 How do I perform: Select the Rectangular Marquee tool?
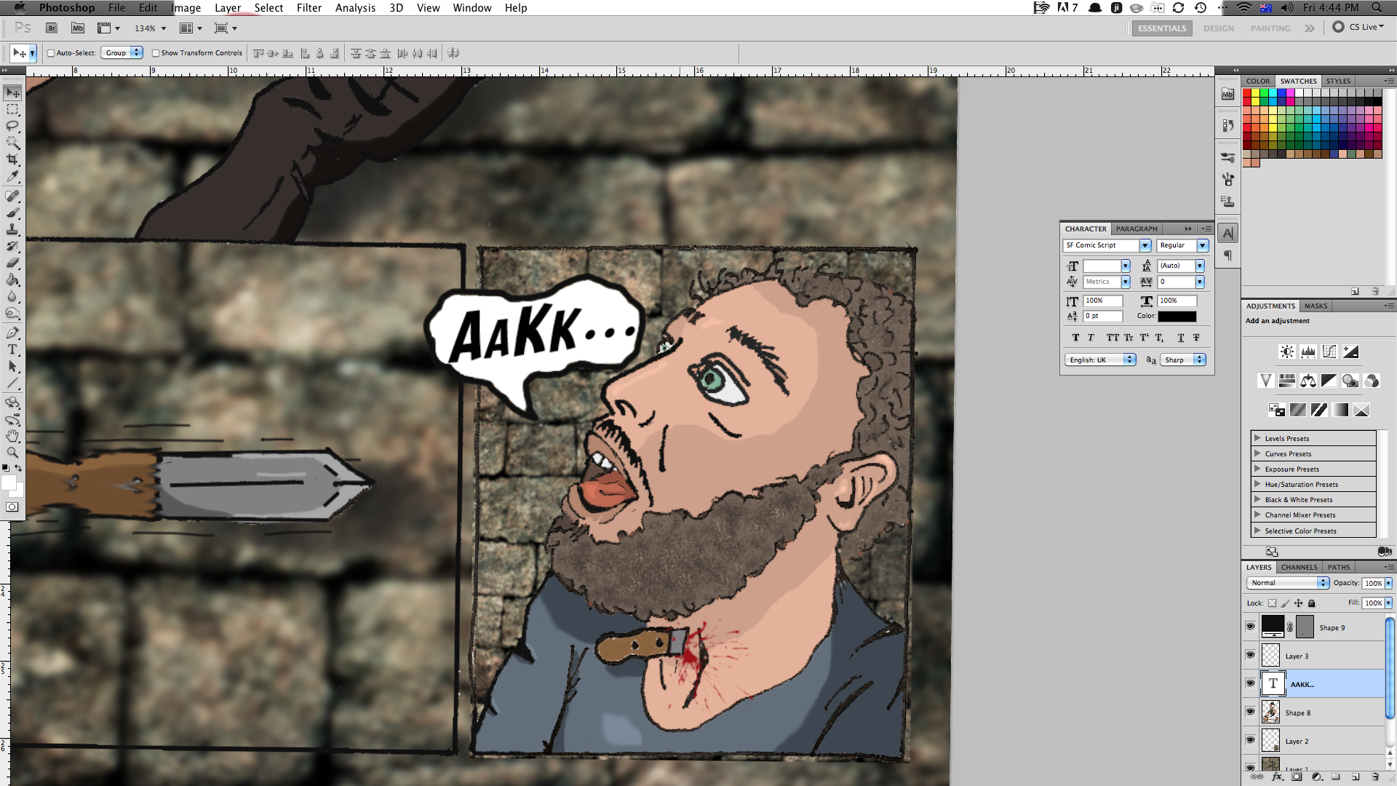pyautogui.click(x=12, y=109)
